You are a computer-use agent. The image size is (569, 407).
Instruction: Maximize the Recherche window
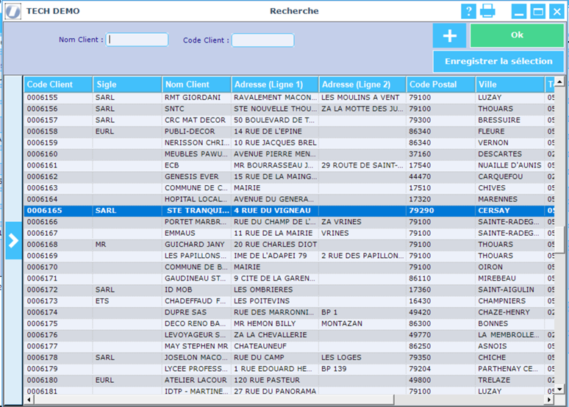coord(537,11)
